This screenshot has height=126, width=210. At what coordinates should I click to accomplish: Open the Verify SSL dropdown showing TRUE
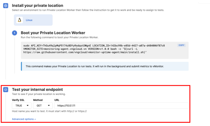click(x=22, y=105)
